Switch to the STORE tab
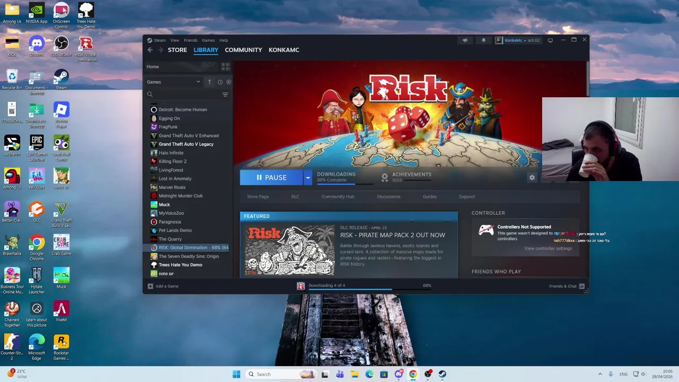The width and height of the screenshot is (679, 382). [x=177, y=50]
